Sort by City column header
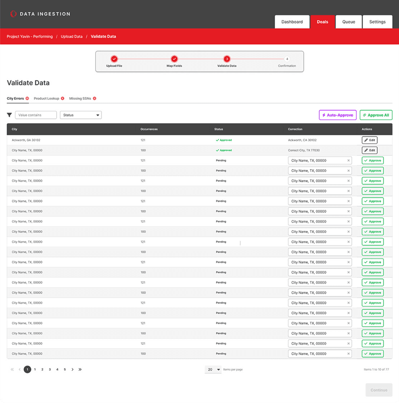Image resolution: width=399 pixels, height=403 pixels. [x=15, y=129]
